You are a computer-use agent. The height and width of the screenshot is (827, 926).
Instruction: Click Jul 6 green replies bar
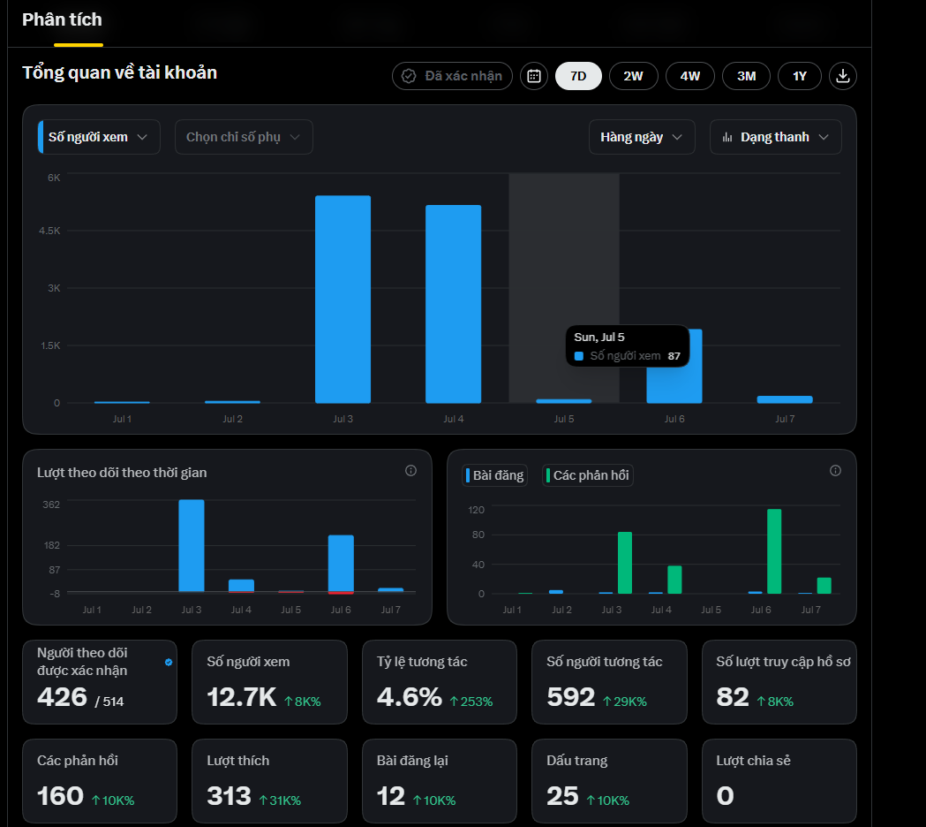click(x=774, y=551)
